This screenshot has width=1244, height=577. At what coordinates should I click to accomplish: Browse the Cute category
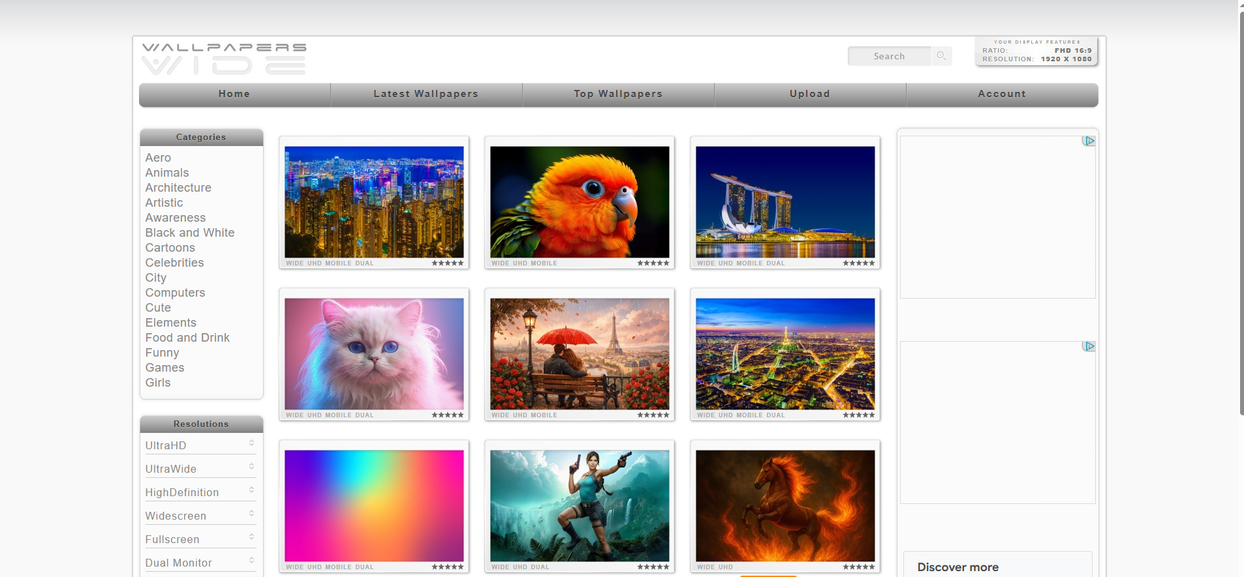(158, 308)
